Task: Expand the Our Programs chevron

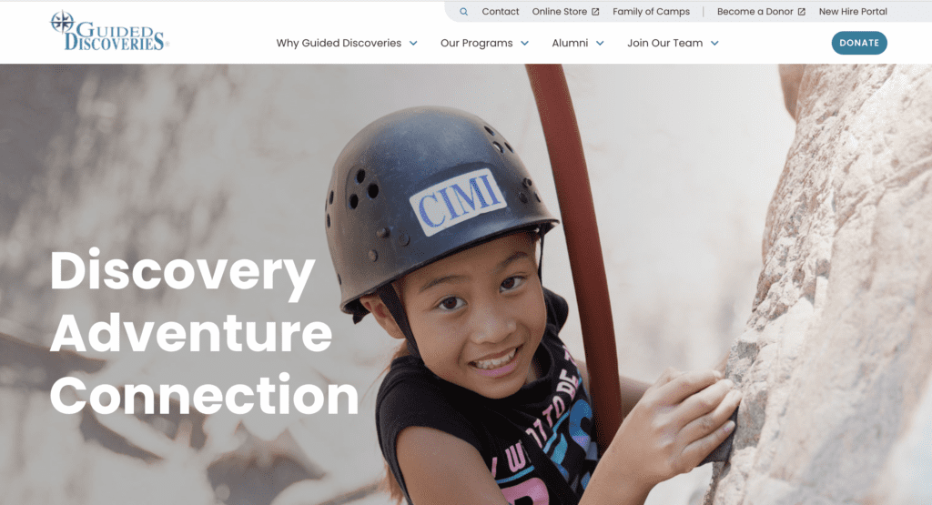Action: point(525,44)
